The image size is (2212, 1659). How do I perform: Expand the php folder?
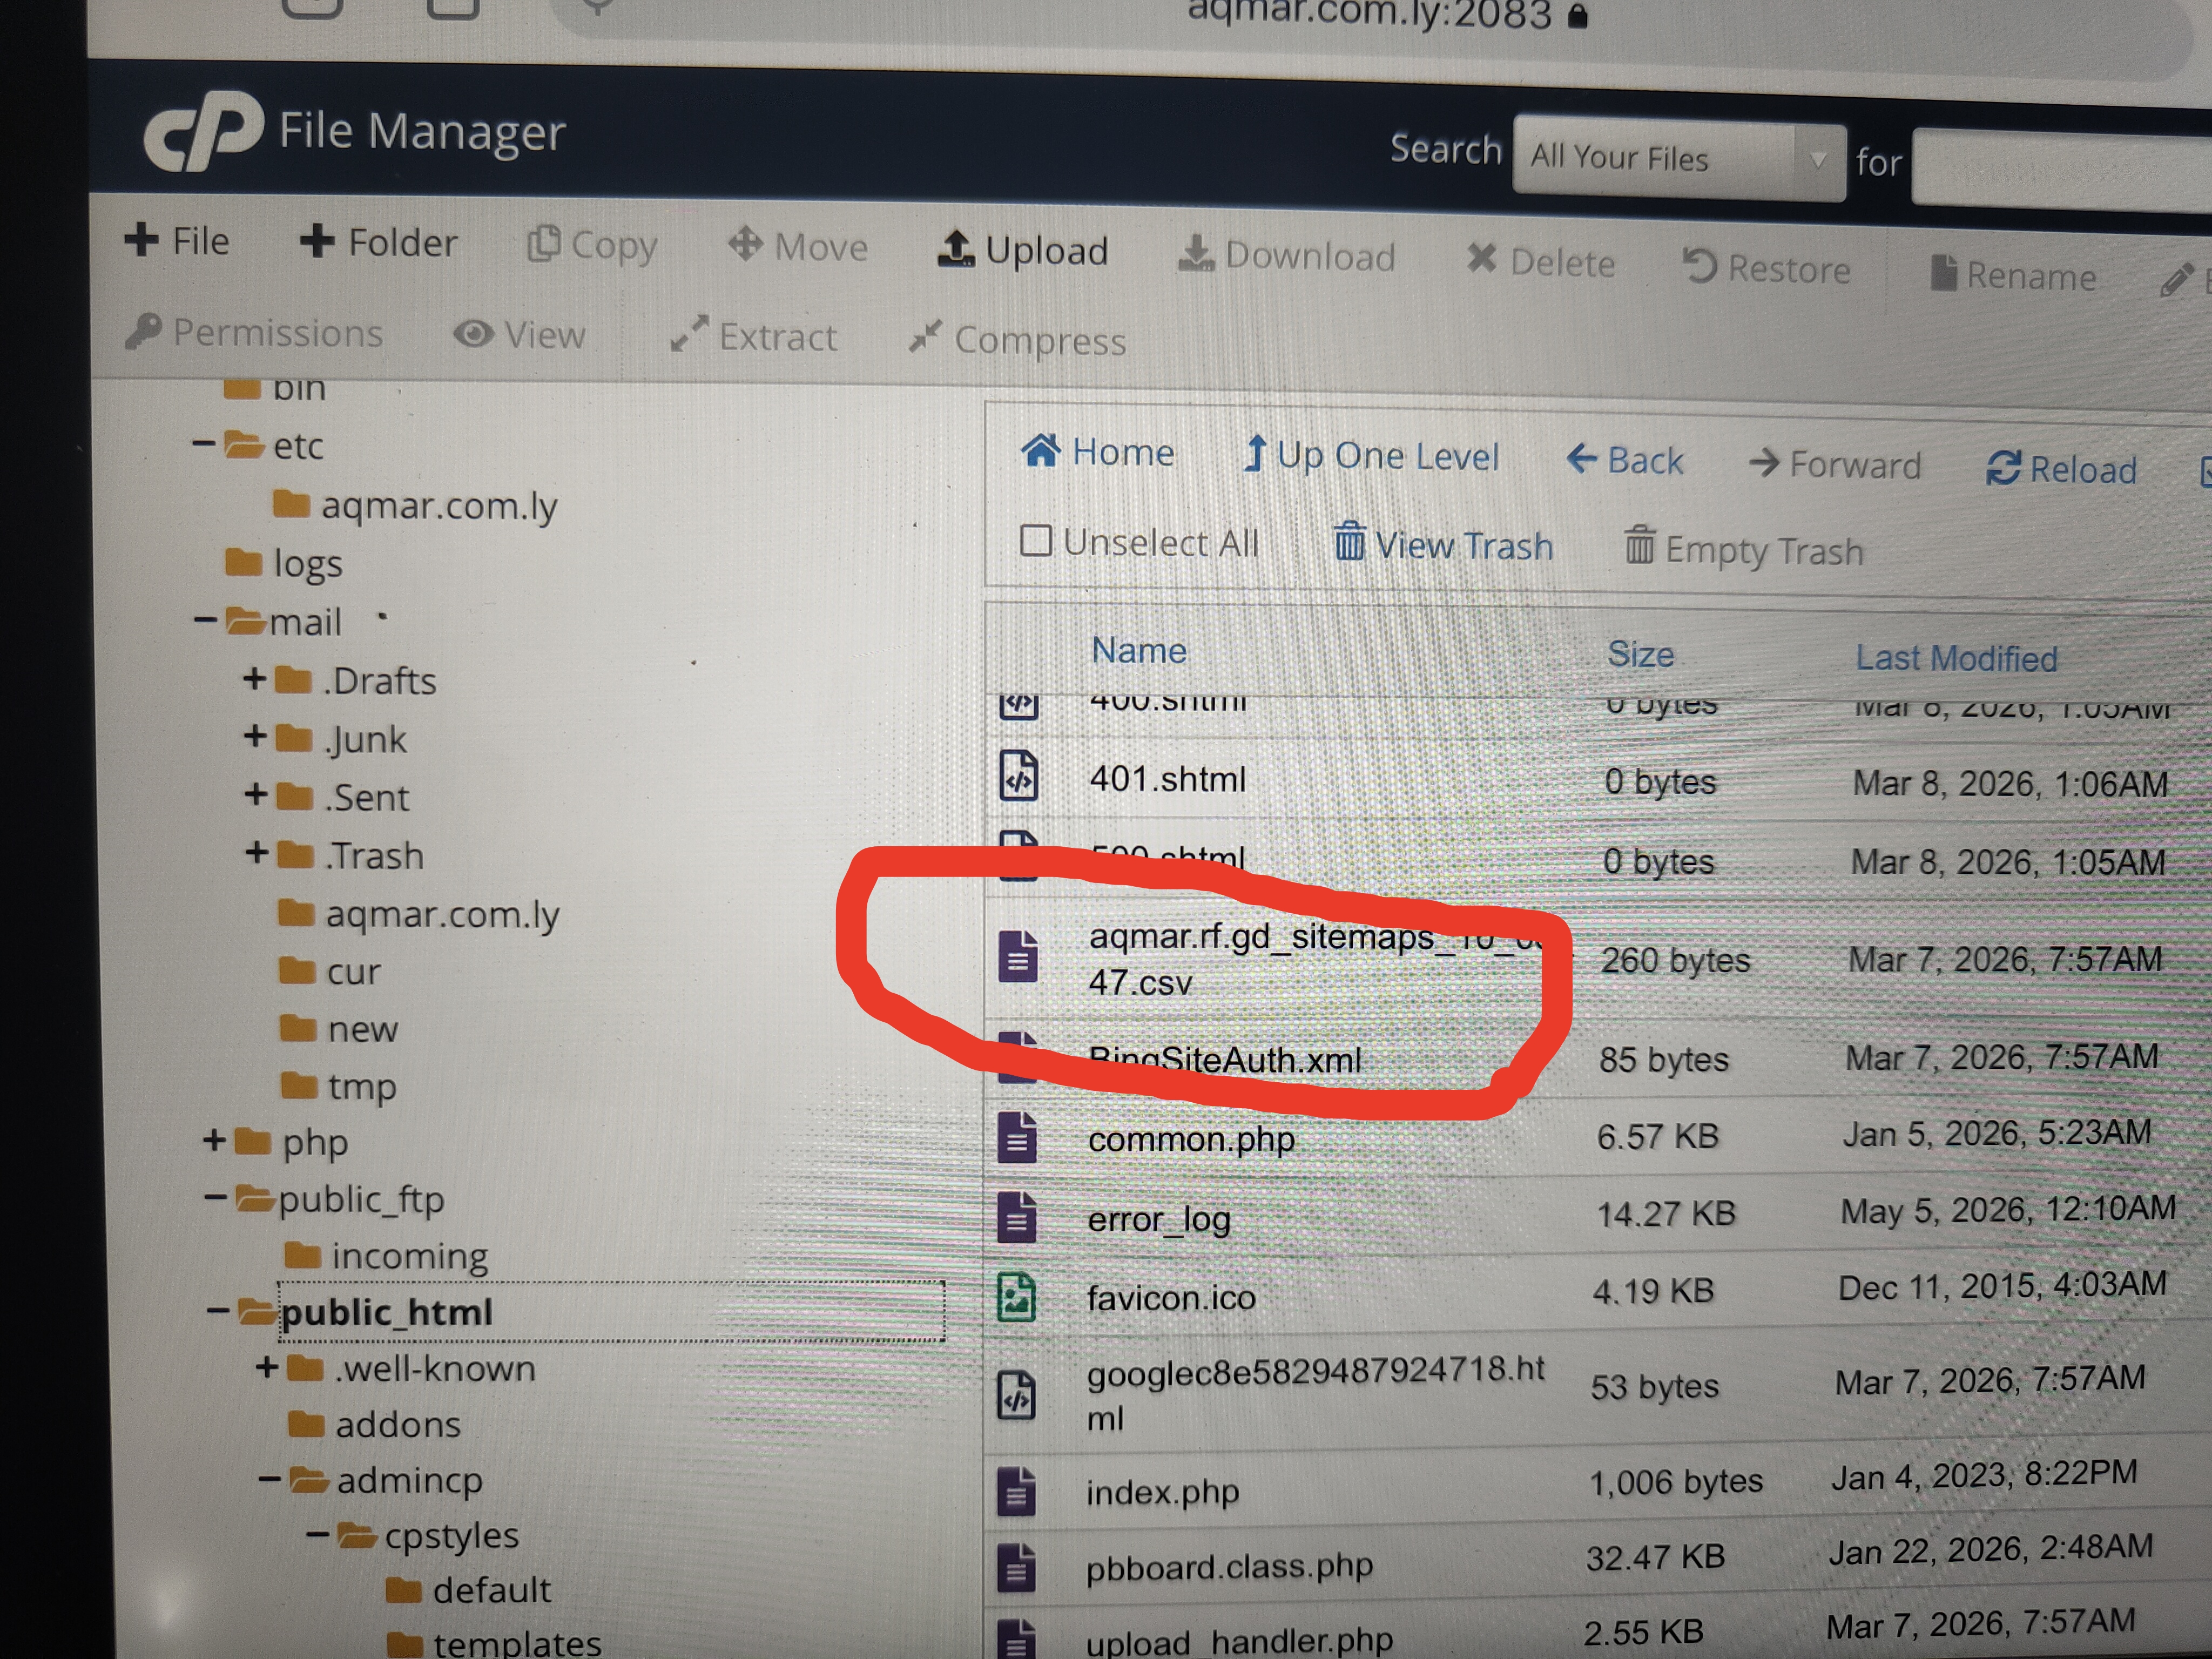tap(214, 1140)
